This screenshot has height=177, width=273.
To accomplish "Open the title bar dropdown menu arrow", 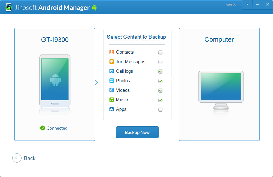I will (247, 5).
